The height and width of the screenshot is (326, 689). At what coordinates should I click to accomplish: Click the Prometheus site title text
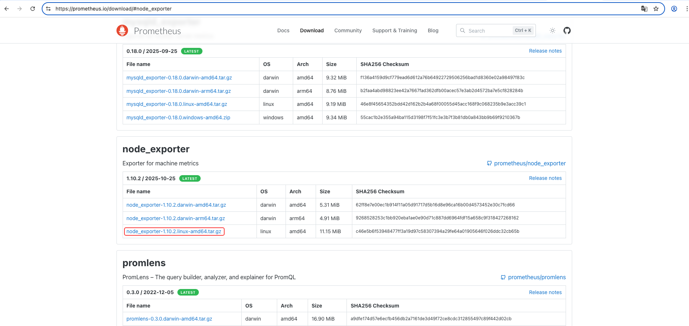pyautogui.click(x=157, y=31)
